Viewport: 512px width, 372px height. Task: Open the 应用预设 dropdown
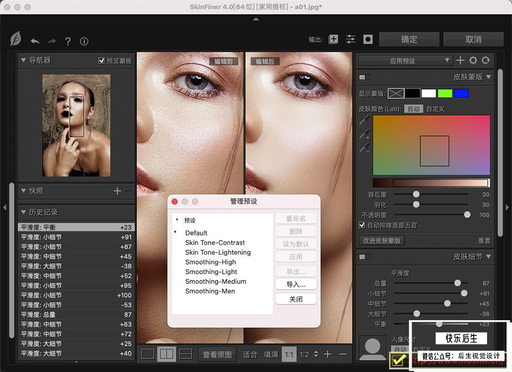pyautogui.click(x=405, y=61)
